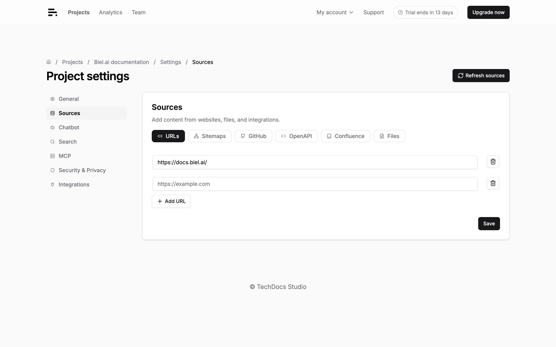This screenshot has height=347, width=556.
Task: Save the sources settings
Action: pos(489,224)
